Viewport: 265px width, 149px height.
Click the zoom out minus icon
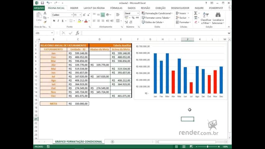(197, 147)
